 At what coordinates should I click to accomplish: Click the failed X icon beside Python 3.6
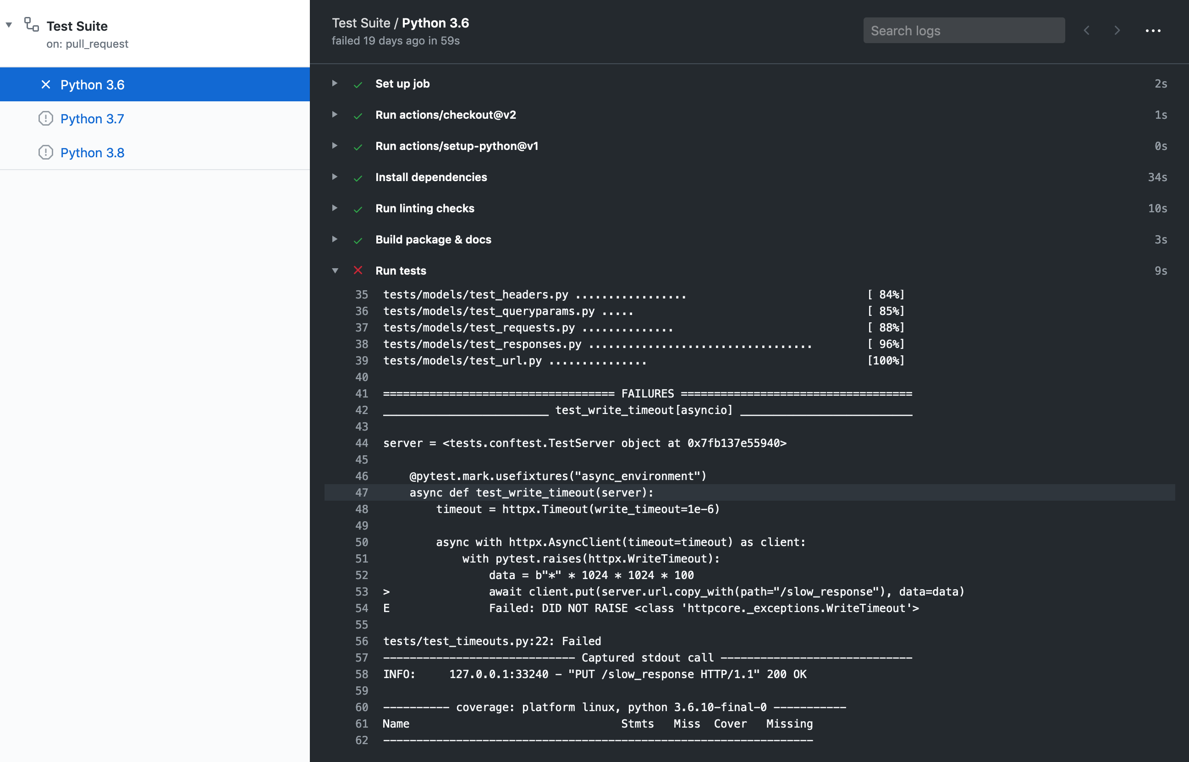pos(45,85)
